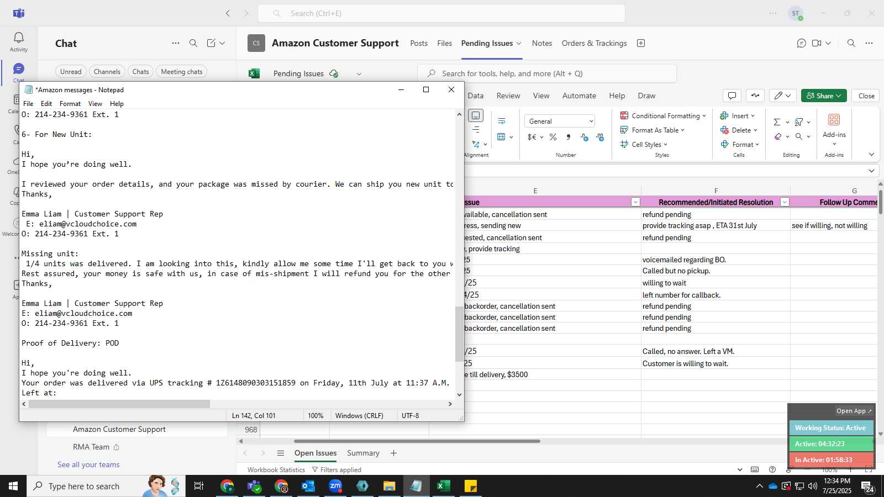Open Notepad Edit menu
The width and height of the screenshot is (884, 497).
(x=46, y=103)
